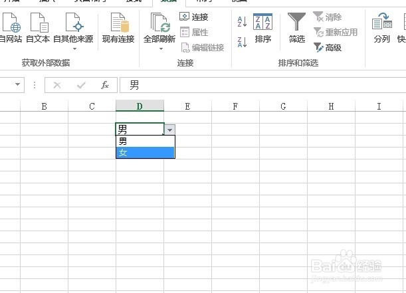
Task: Open the Sort (排序) dialog
Action: click(263, 28)
